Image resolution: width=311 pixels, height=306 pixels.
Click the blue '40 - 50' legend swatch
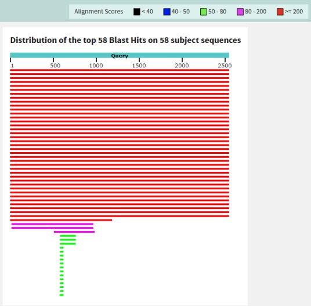click(x=167, y=12)
